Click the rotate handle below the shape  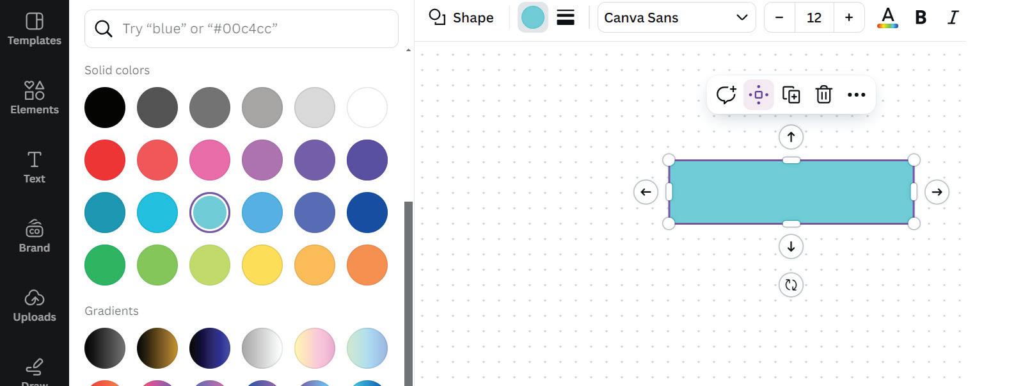tap(791, 285)
